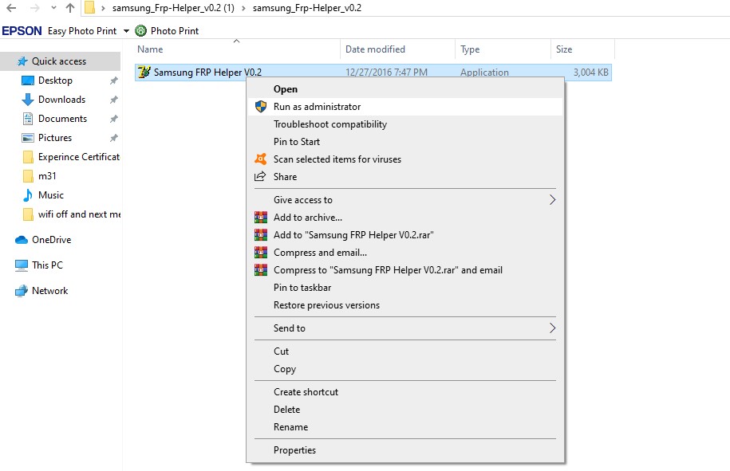This screenshot has height=471, width=730.
Task: Choose Create shortcut
Action: [405, 392]
